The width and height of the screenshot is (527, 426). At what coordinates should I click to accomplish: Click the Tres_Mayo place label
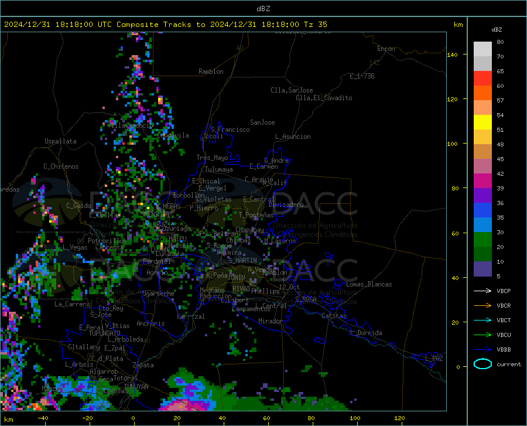(x=212, y=158)
